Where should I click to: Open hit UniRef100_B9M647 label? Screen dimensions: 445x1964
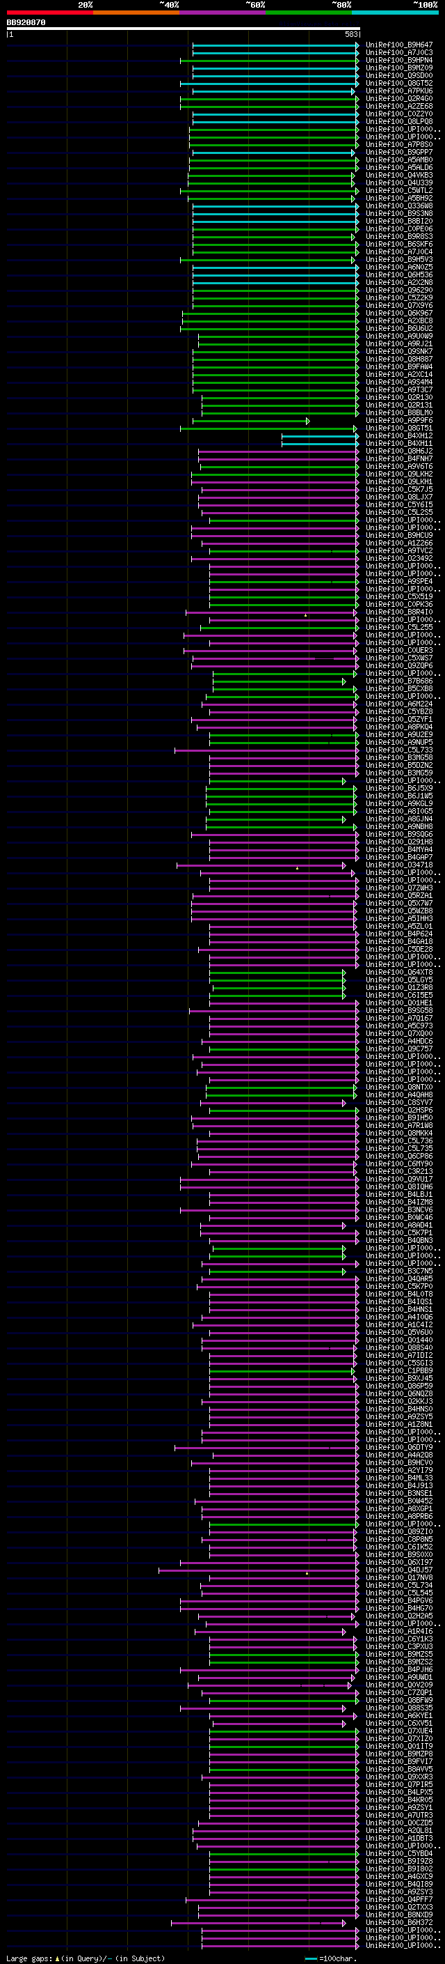point(399,45)
